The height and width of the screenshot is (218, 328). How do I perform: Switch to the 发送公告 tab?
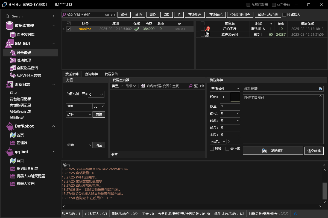click(111, 74)
